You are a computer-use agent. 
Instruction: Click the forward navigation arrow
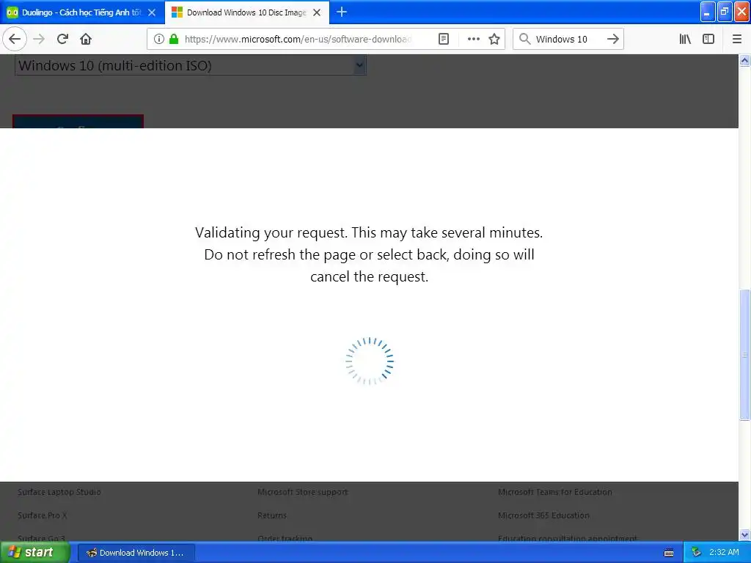pyautogui.click(x=39, y=39)
